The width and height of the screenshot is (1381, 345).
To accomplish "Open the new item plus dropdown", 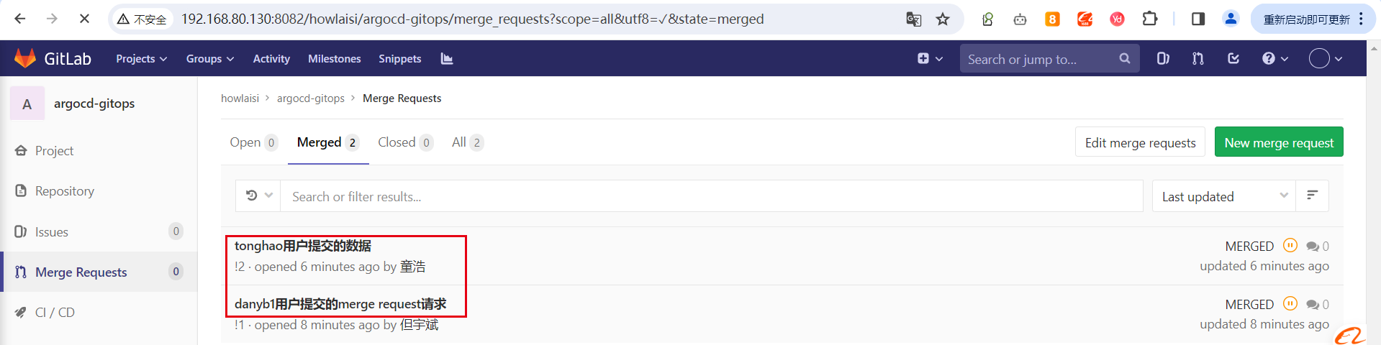I will pos(930,58).
